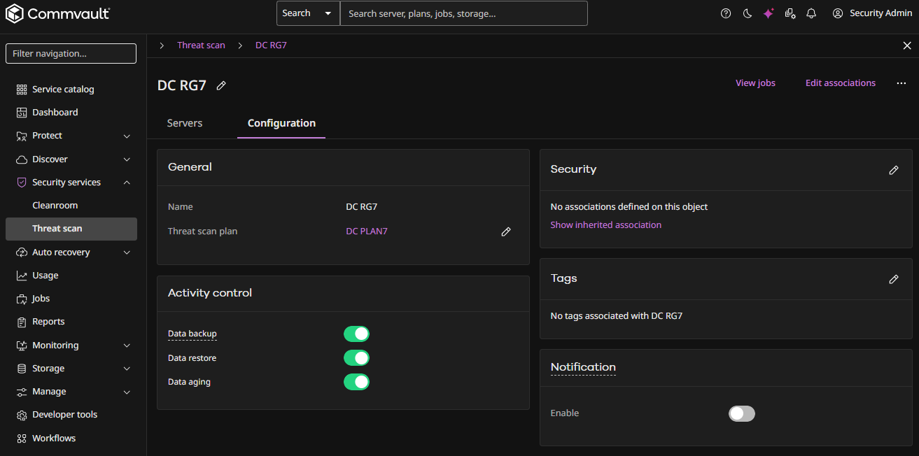Enable the Notification toggle
The image size is (919, 456).
click(742, 413)
